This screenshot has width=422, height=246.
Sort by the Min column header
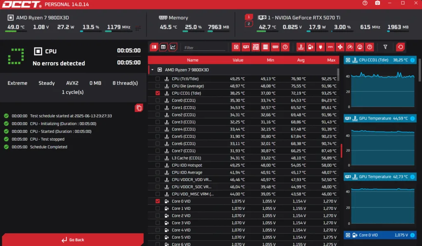(x=270, y=60)
